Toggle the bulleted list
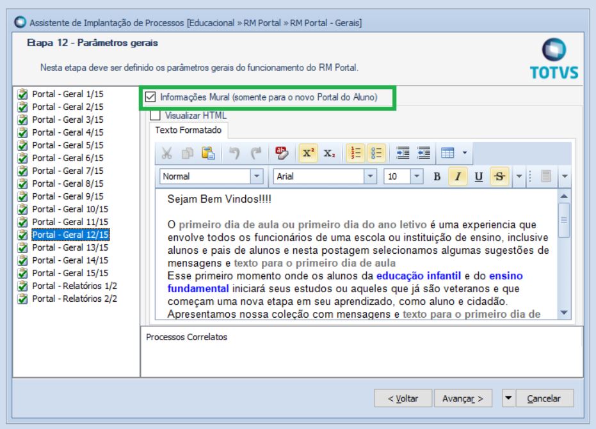Viewport: 596px width, 429px height. point(376,153)
